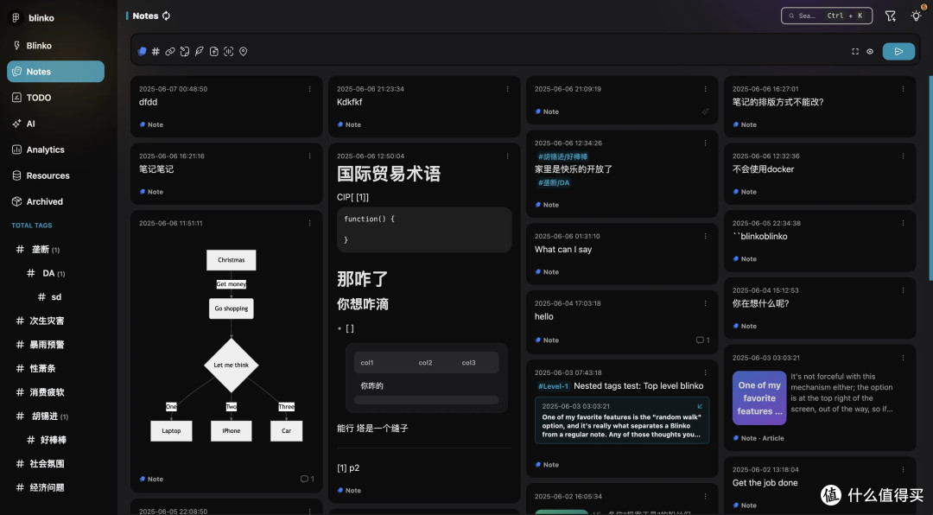Click the function() code block in 国际贸易术语 note

click(424, 229)
